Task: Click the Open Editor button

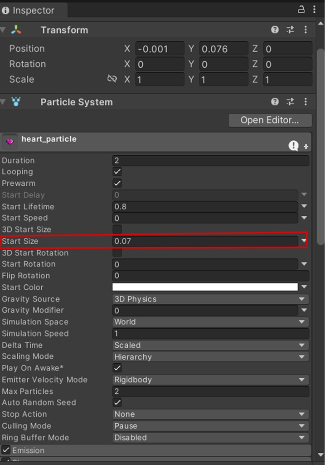Action: 270,120
